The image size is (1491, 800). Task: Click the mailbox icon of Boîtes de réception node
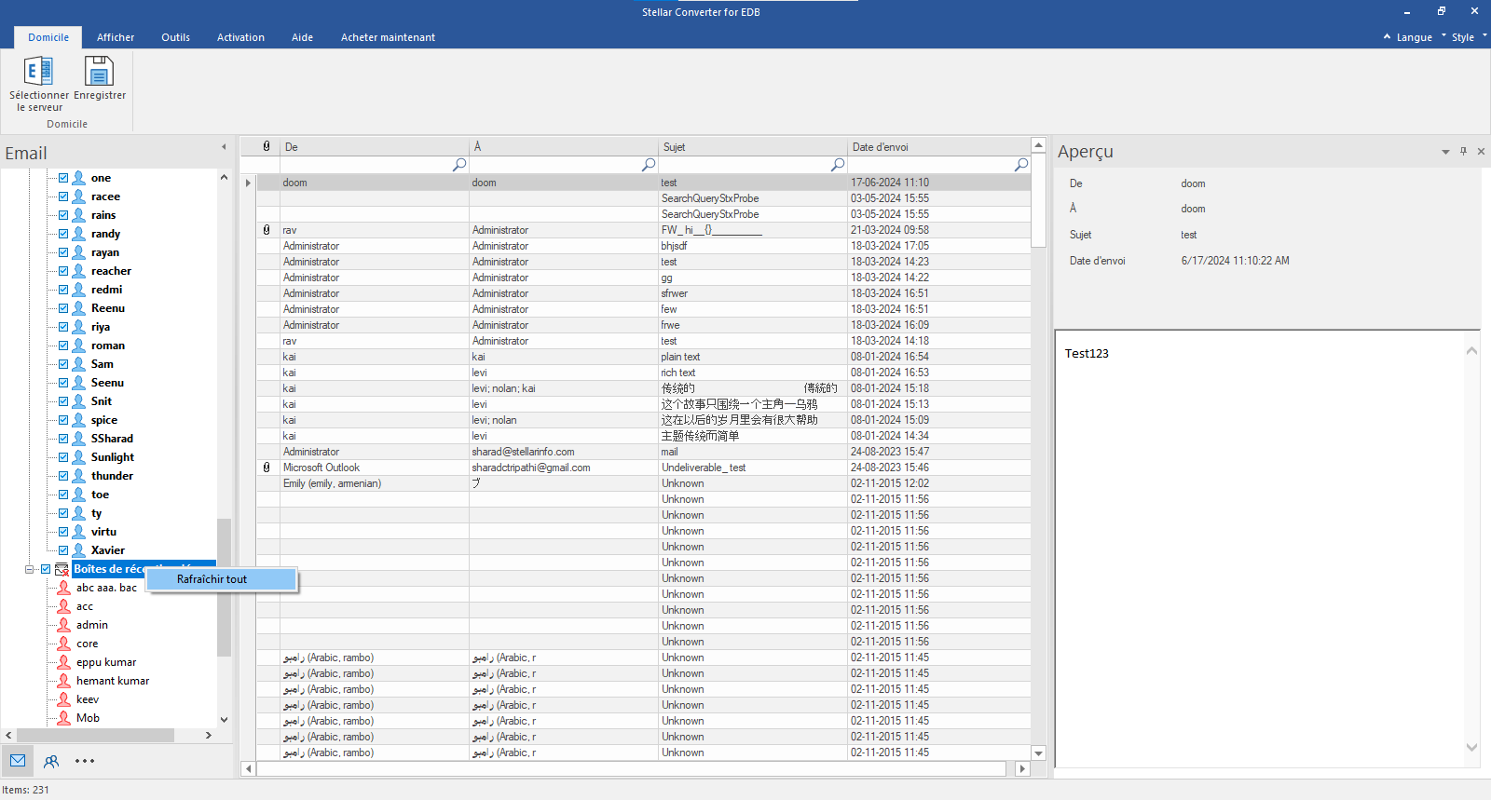pos(62,569)
